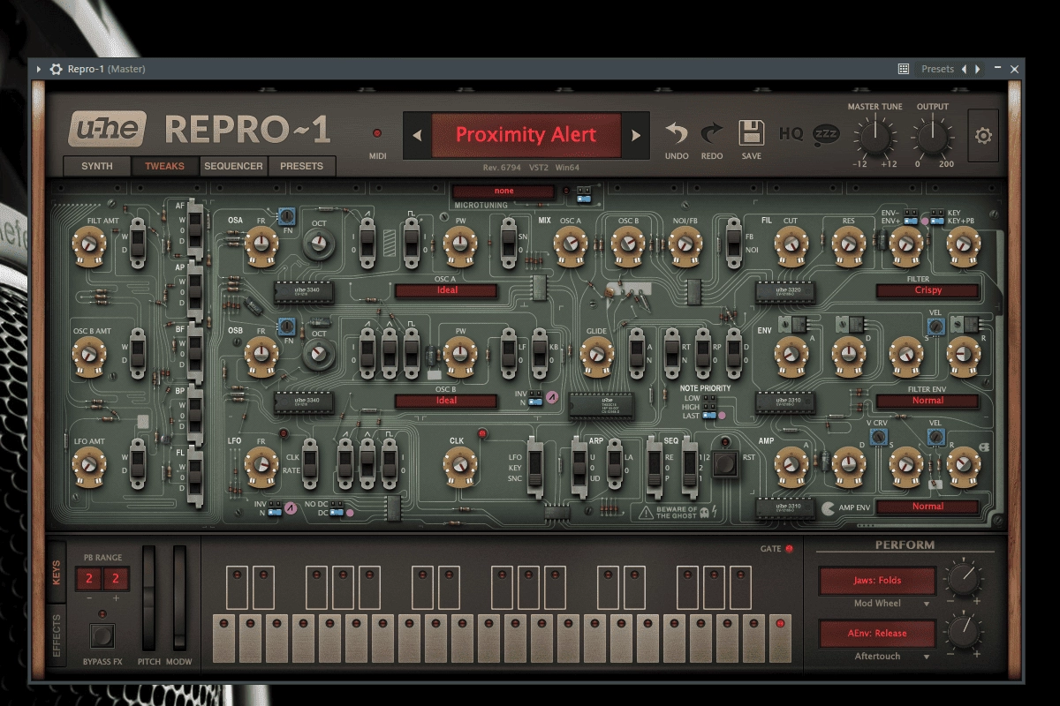The height and width of the screenshot is (706, 1060).
Task: Open the EFFECTS side tab
Action: coord(56,636)
